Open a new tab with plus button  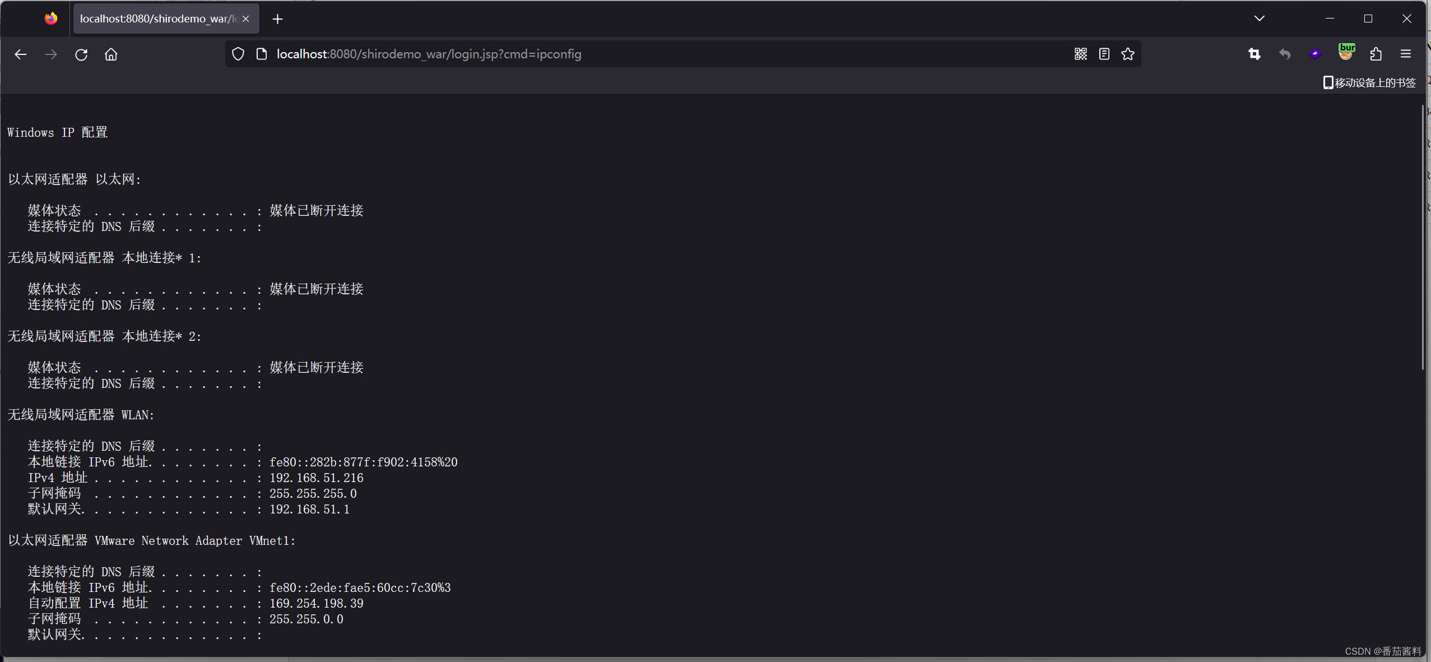(x=277, y=19)
